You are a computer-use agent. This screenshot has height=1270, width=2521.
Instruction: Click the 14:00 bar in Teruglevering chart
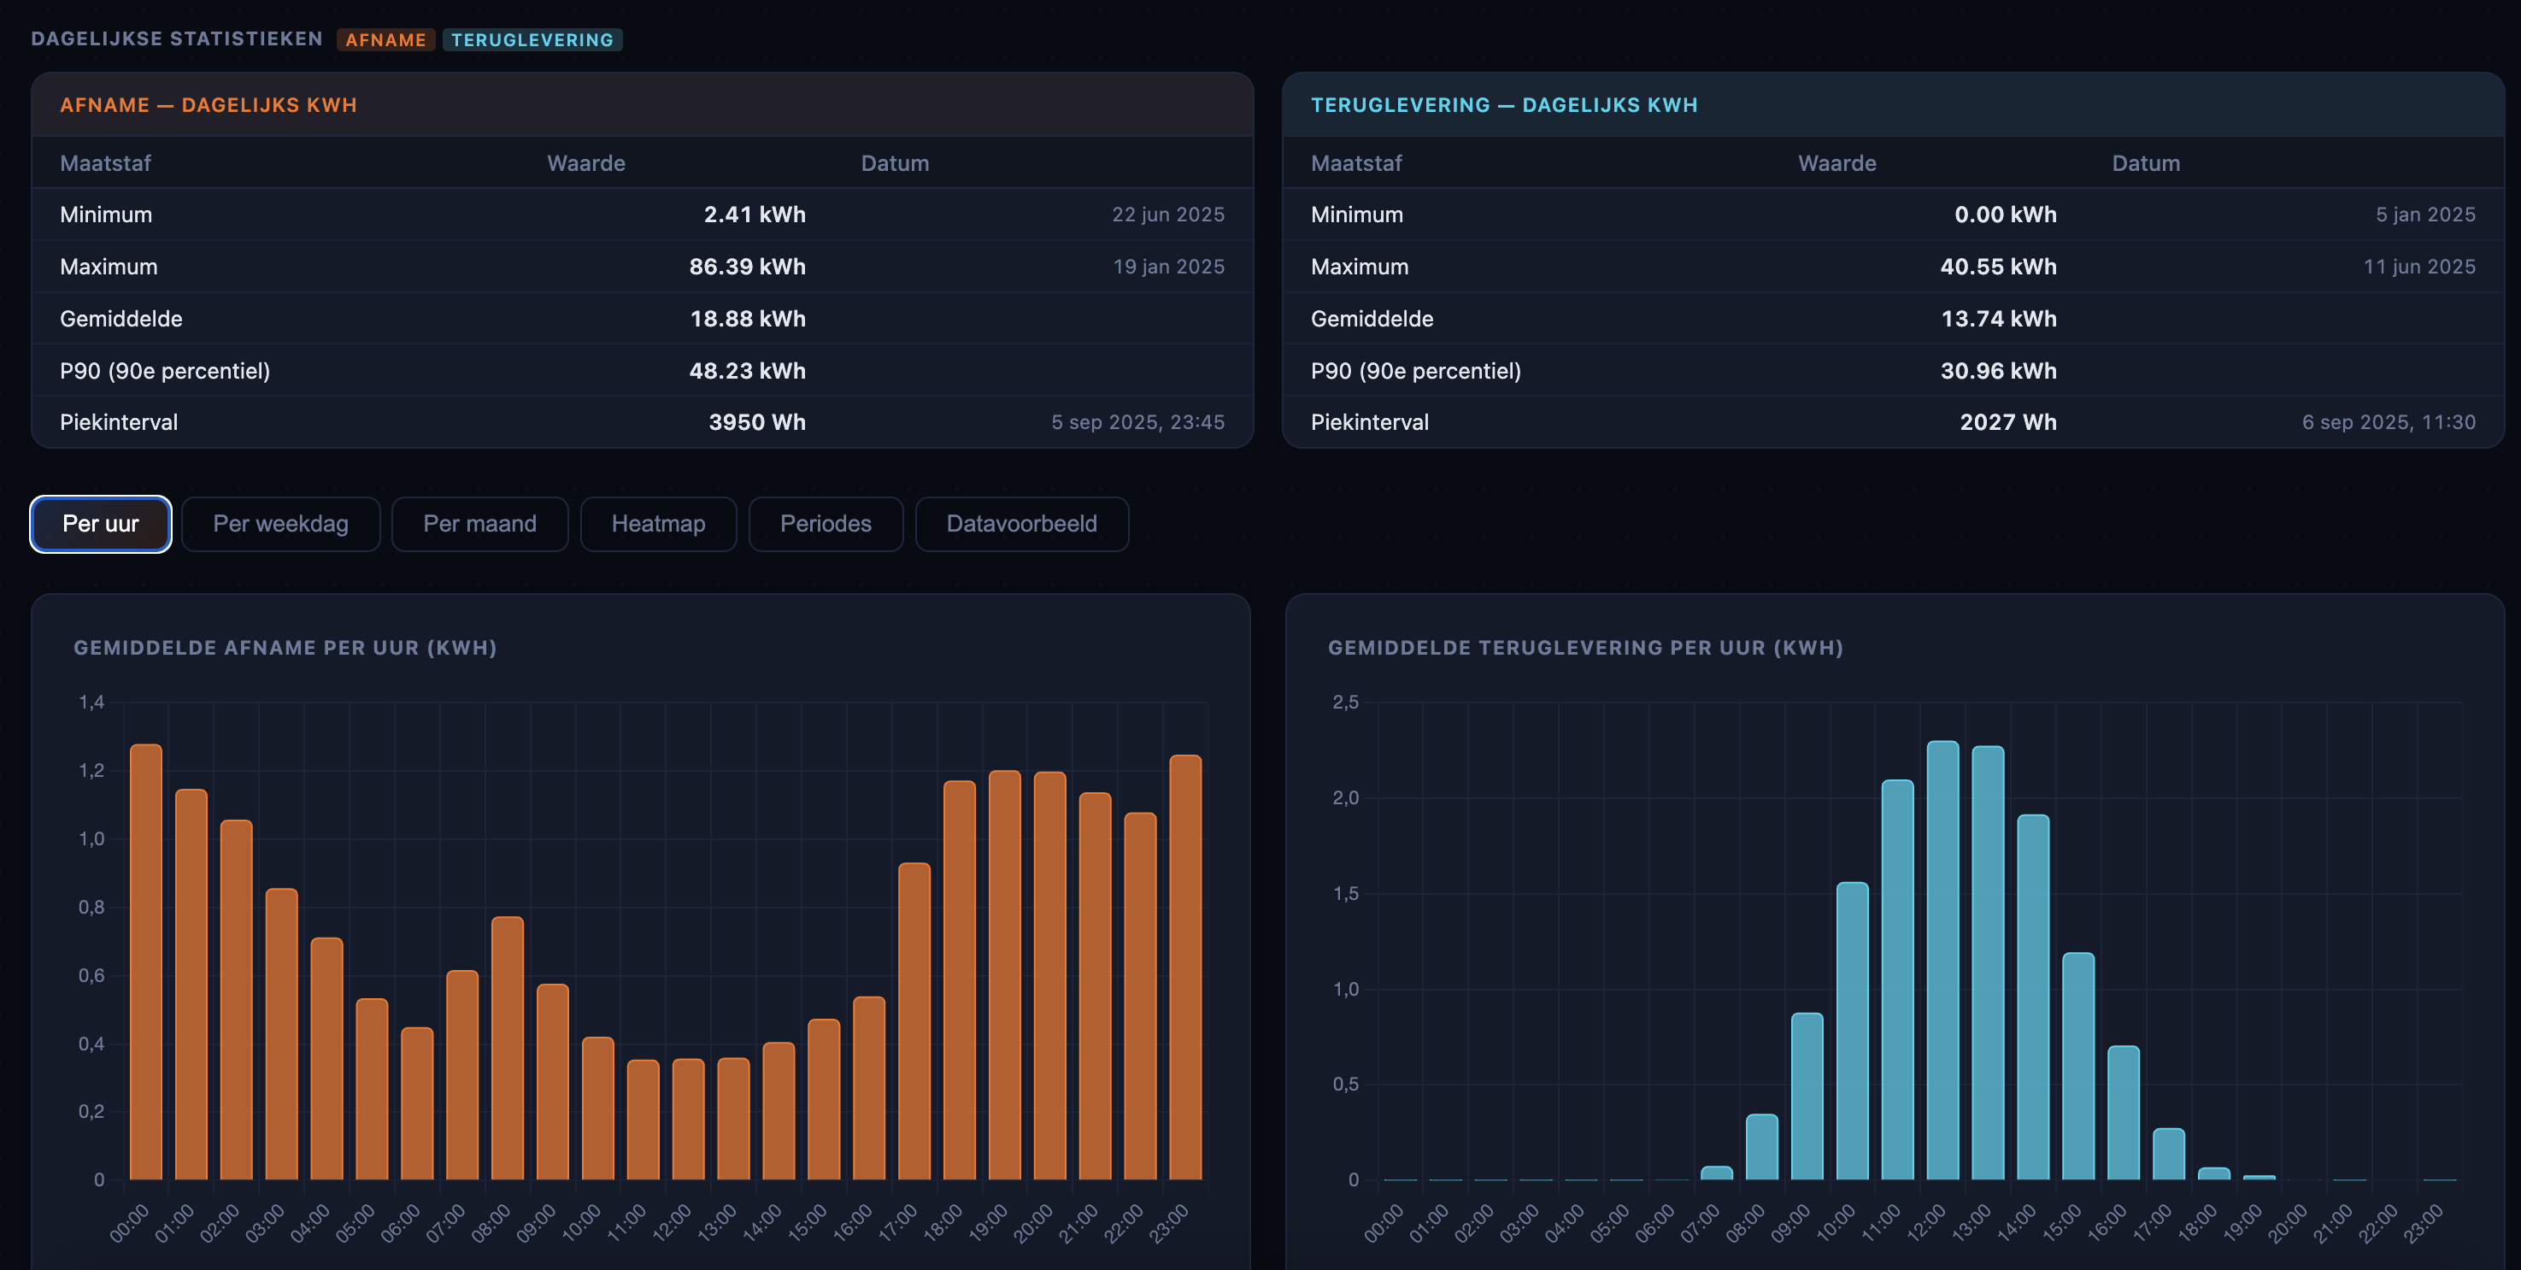(x=2033, y=997)
